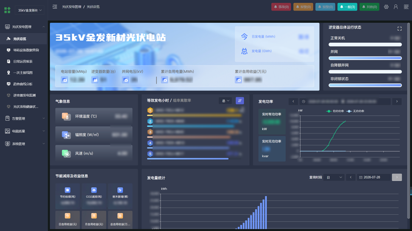Click the wind speed icon

point(66,153)
